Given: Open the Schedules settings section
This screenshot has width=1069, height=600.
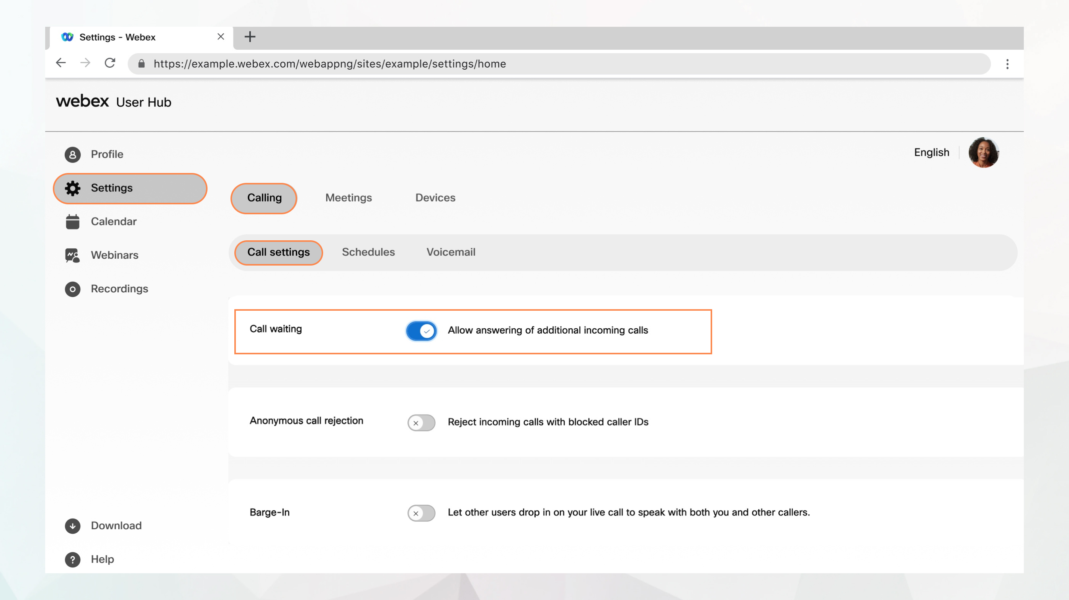Looking at the screenshot, I should click(367, 251).
